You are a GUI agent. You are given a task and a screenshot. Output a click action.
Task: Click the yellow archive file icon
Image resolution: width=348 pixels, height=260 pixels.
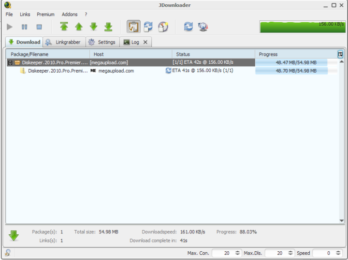tap(22, 71)
